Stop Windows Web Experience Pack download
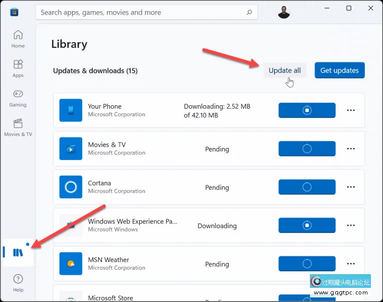 coord(306,225)
